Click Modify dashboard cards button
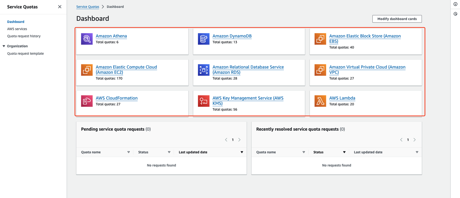This screenshot has width=460, height=198. (397, 19)
